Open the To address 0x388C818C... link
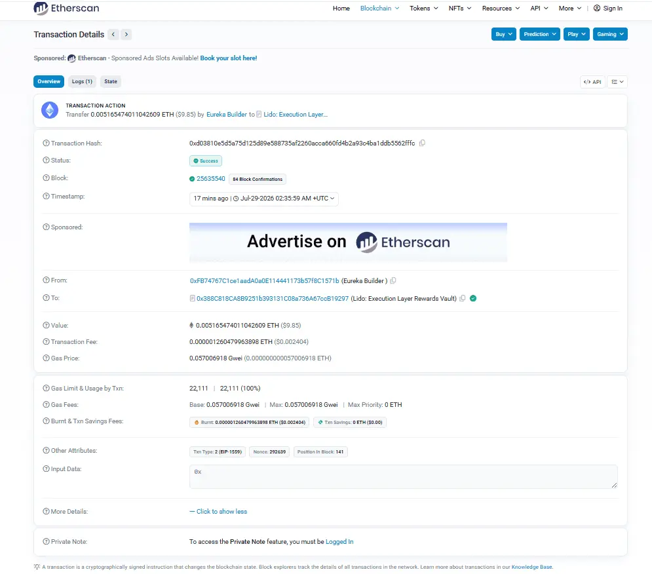Image resolution: width=652 pixels, height=574 pixels. [x=273, y=299]
